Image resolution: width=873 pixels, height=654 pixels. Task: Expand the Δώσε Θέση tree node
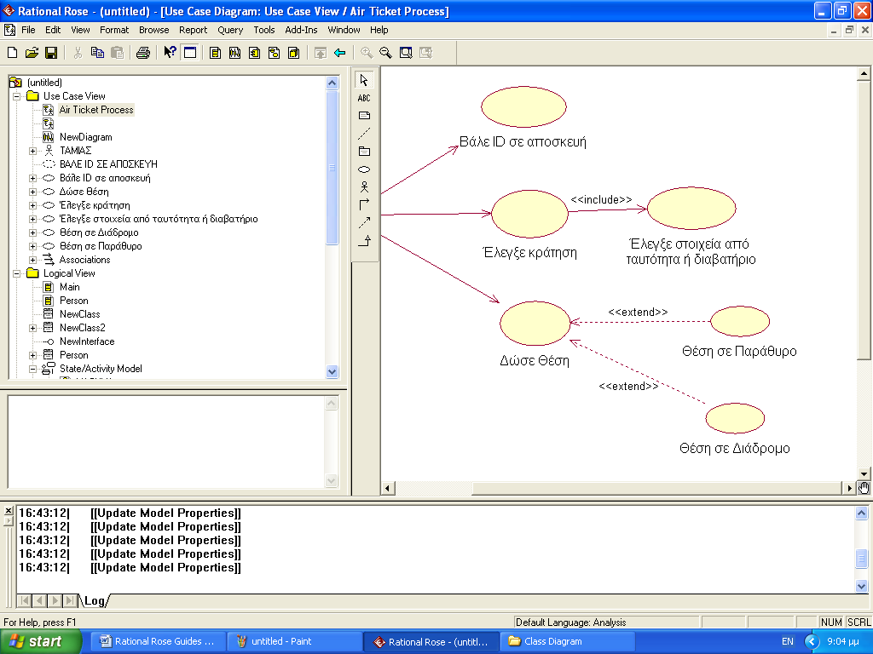[x=33, y=192]
